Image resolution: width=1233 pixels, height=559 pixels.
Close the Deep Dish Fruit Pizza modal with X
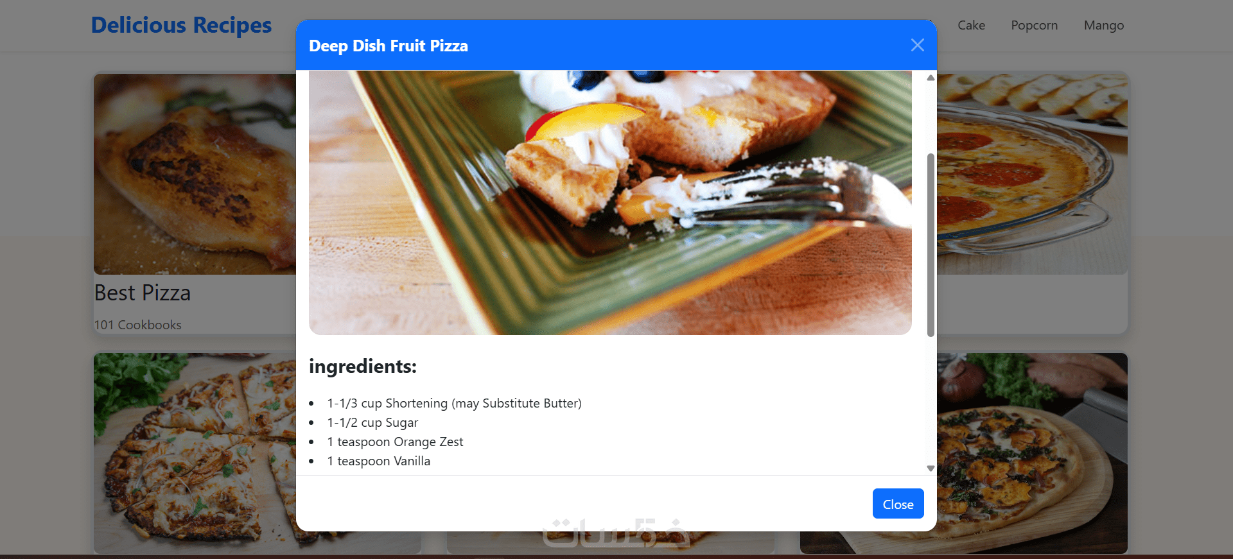[x=917, y=45]
